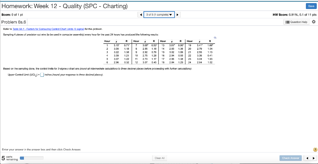This screenshot has height=164, width=318.
Task: Select hour 20 mean value 2.79
Action: 200,49
